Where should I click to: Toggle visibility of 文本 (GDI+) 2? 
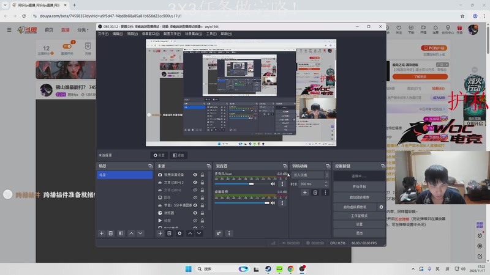tap(195, 182)
